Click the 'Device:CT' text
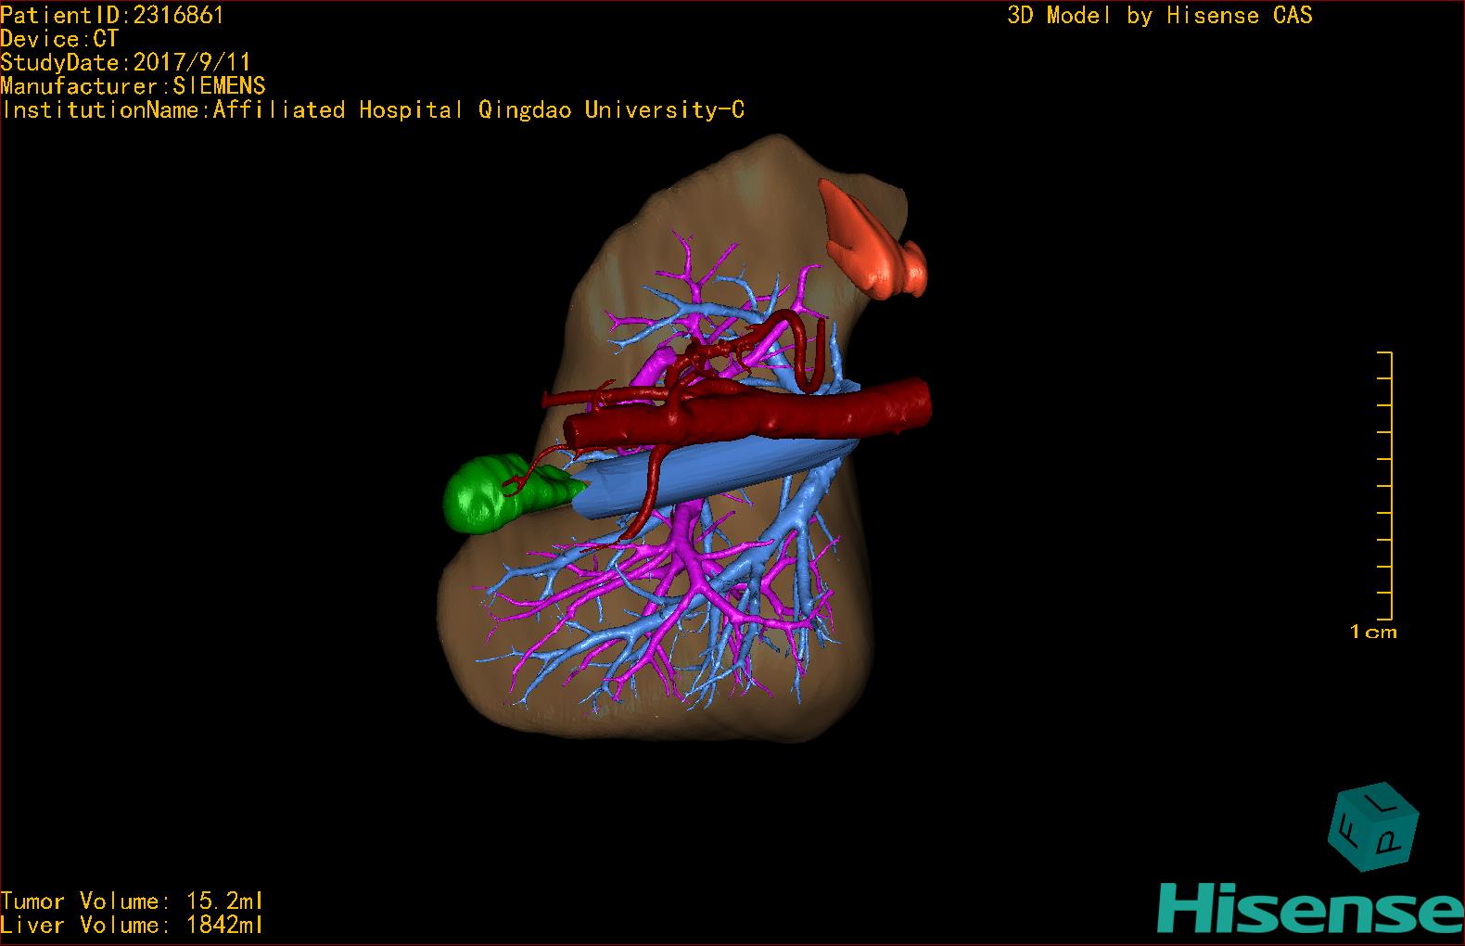This screenshot has height=946, width=1465. (59, 39)
